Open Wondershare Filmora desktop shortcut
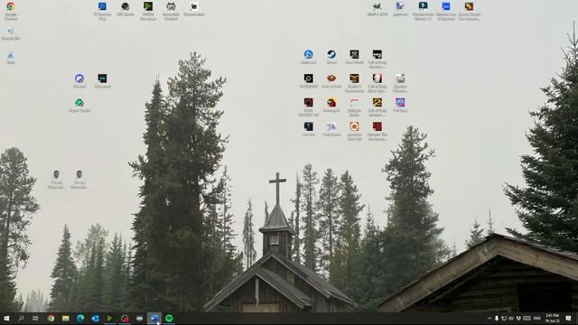Viewport: 578px width, 325px height. click(423, 10)
